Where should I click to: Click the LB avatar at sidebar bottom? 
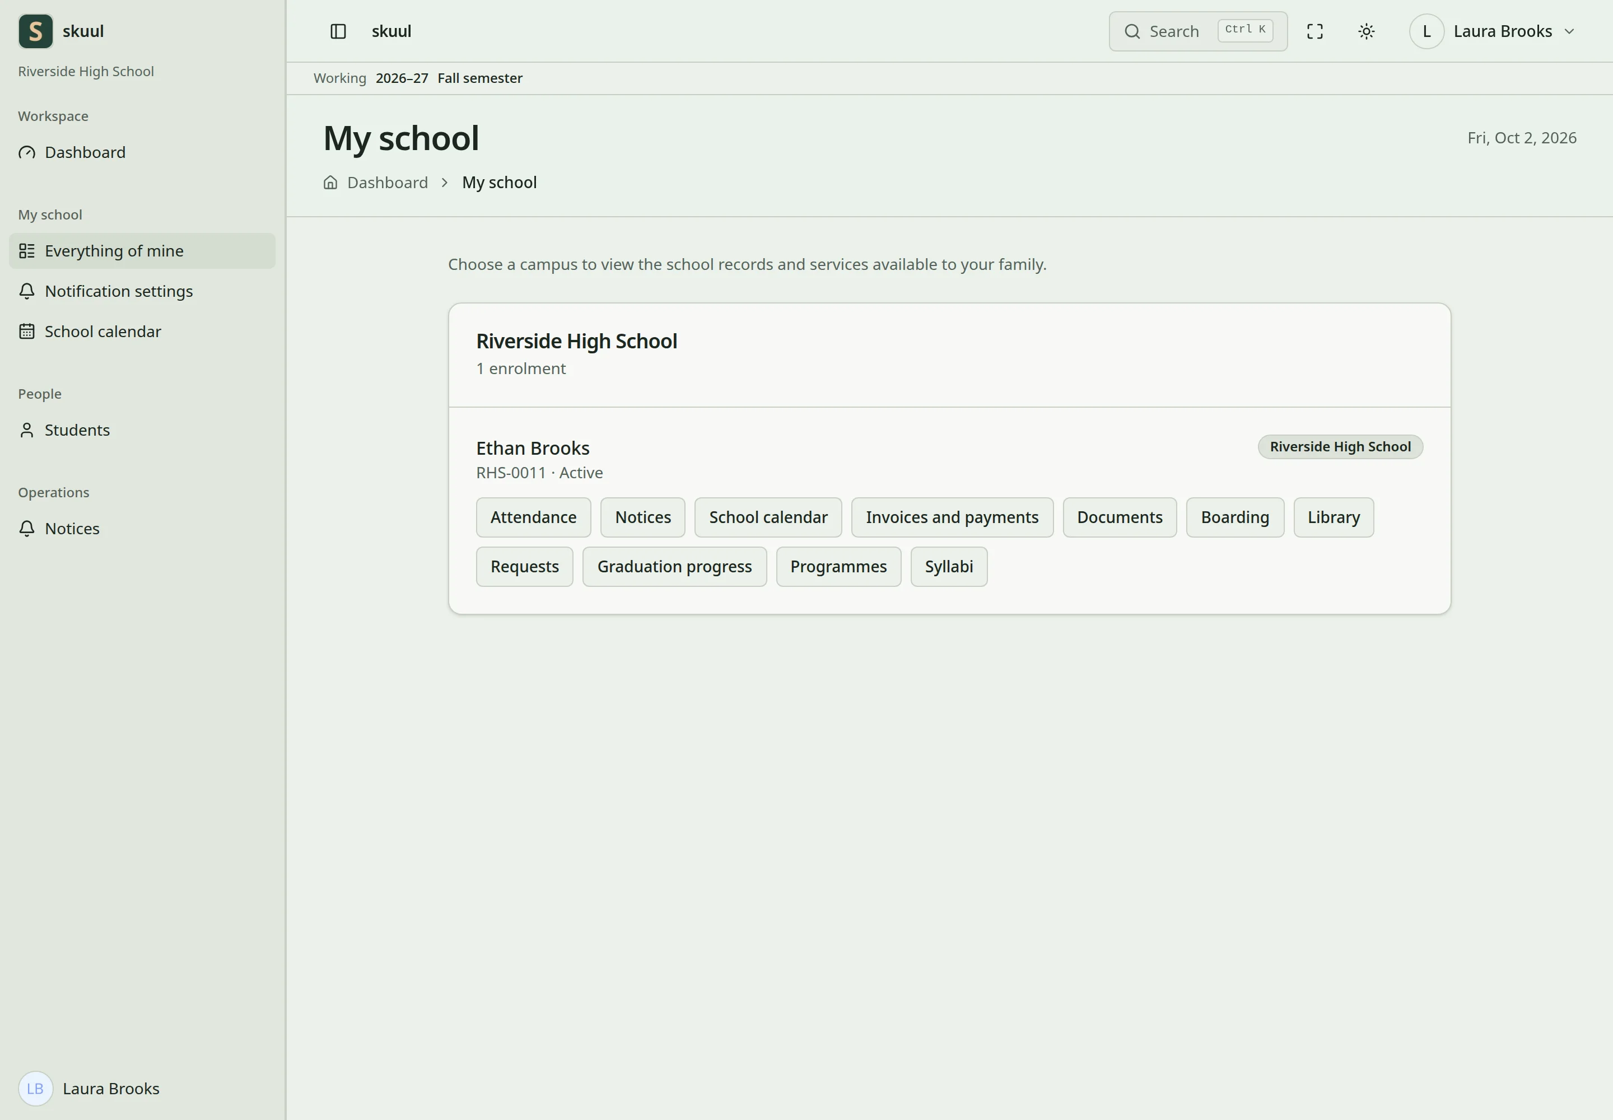pyautogui.click(x=35, y=1089)
